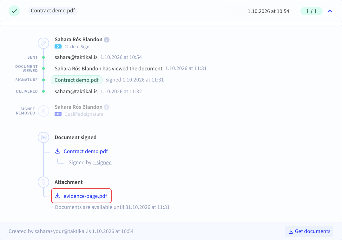
Task: Click the delivered time 1.10.2026 at 11:32
Action: 121,91
